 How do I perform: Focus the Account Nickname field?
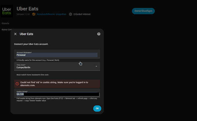(57, 54)
